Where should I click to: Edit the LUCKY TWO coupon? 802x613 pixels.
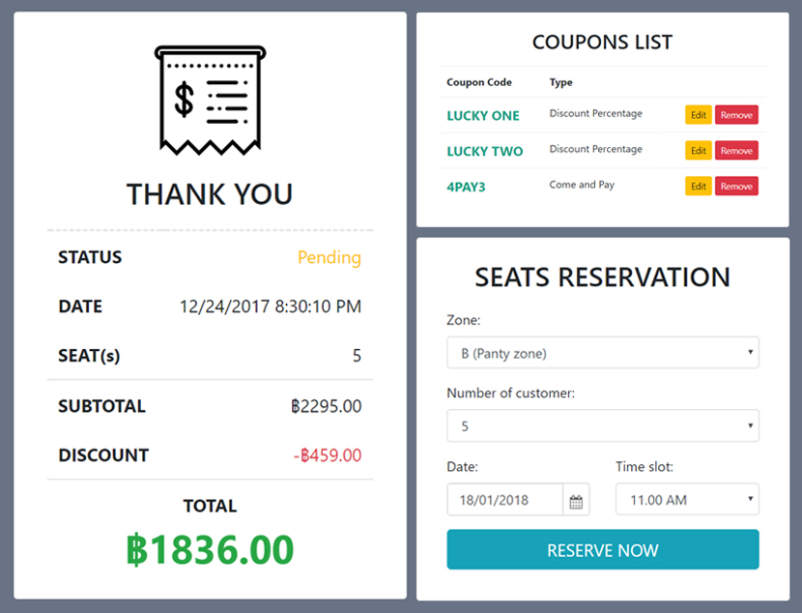coord(698,150)
